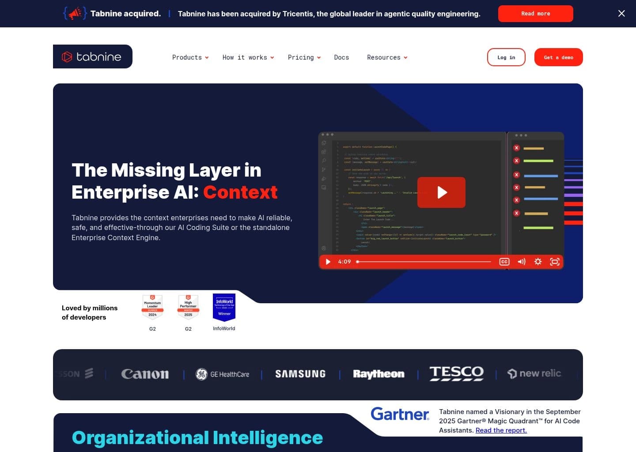Screen dimensions: 636x452
Task: Click the GE HealthCare logo
Action: pyautogui.click(x=222, y=374)
